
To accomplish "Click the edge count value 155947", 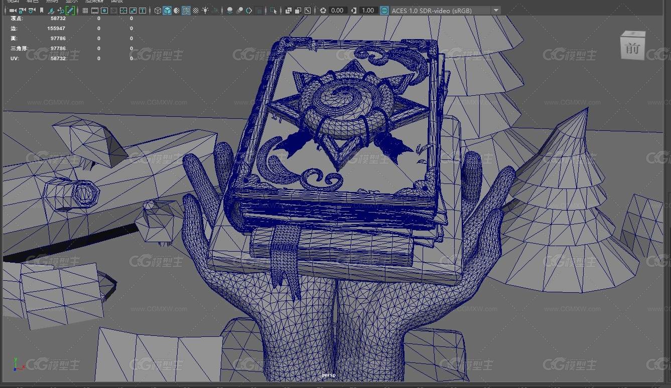I will [x=56, y=29].
